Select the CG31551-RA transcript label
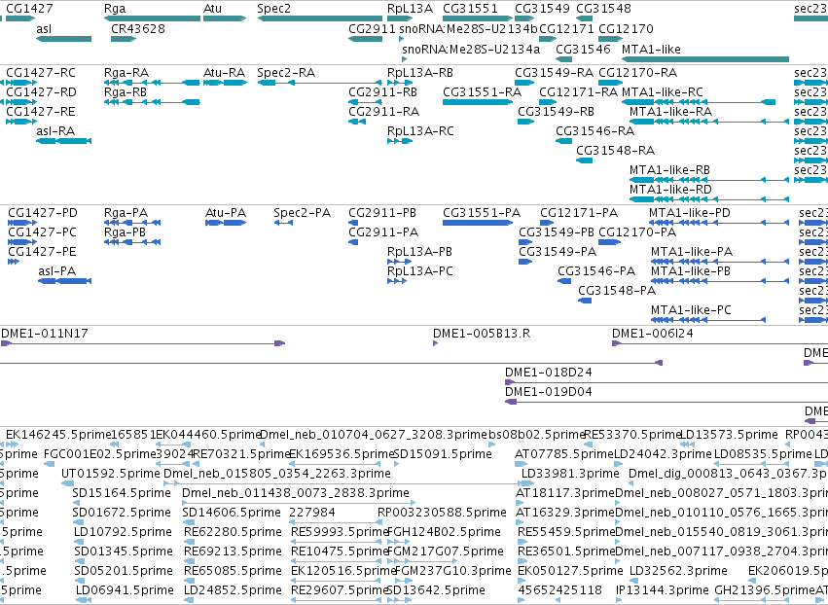Viewport: 828px width, 605px height. [483, 91]
